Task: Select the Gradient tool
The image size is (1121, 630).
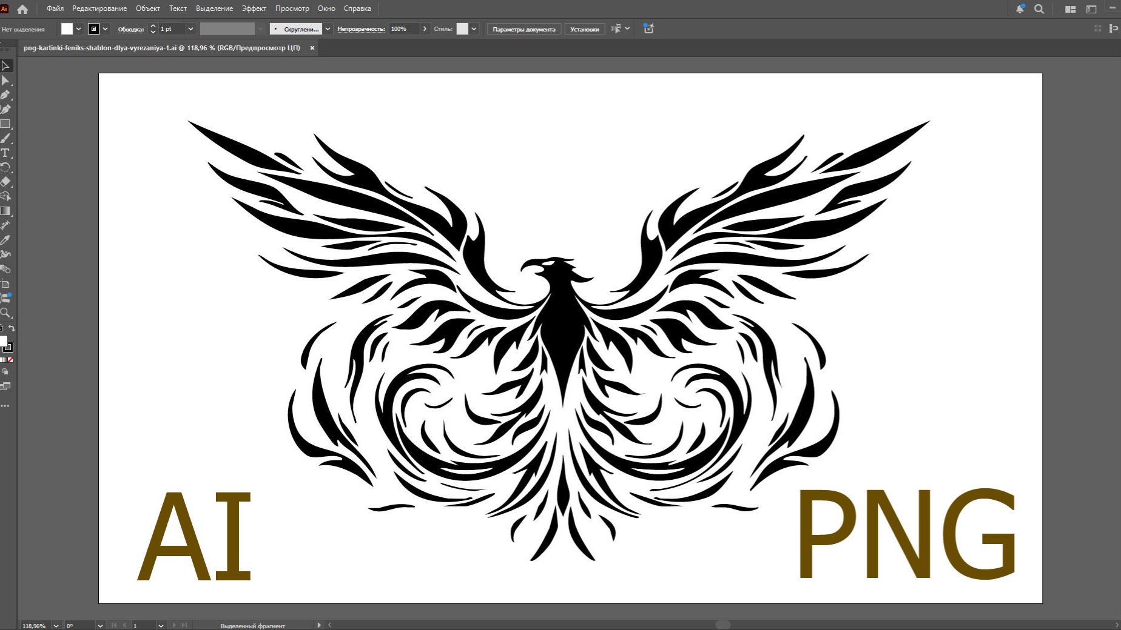Action: click(5, 211)
